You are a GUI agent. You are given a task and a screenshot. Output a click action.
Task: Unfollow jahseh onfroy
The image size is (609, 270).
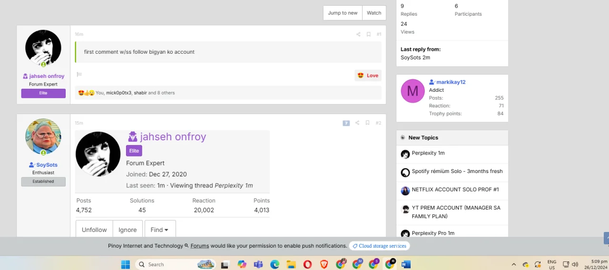tap(94, 230)
